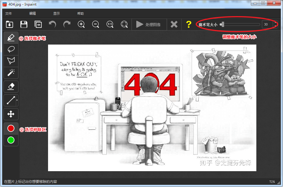Screen dimensions: 283x187
Task: Increase marker size with the up arrow
Action: [275, 23]
